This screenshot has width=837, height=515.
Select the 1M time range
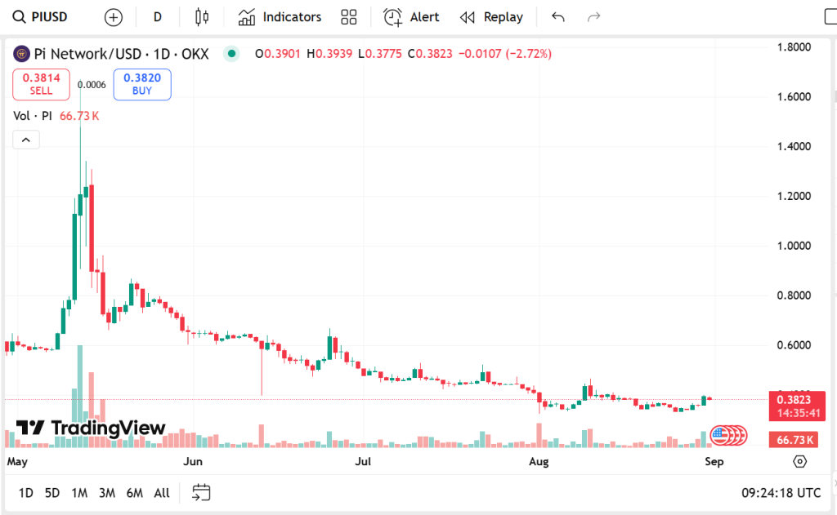(79, 493)
